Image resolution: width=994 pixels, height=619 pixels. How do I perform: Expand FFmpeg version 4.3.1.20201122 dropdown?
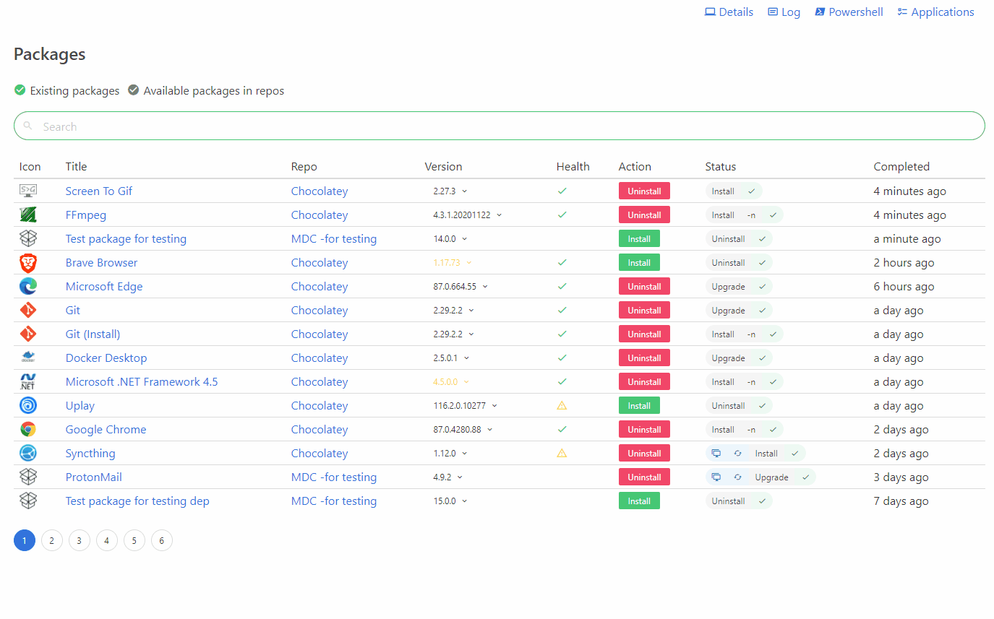[x=468, y=215]
